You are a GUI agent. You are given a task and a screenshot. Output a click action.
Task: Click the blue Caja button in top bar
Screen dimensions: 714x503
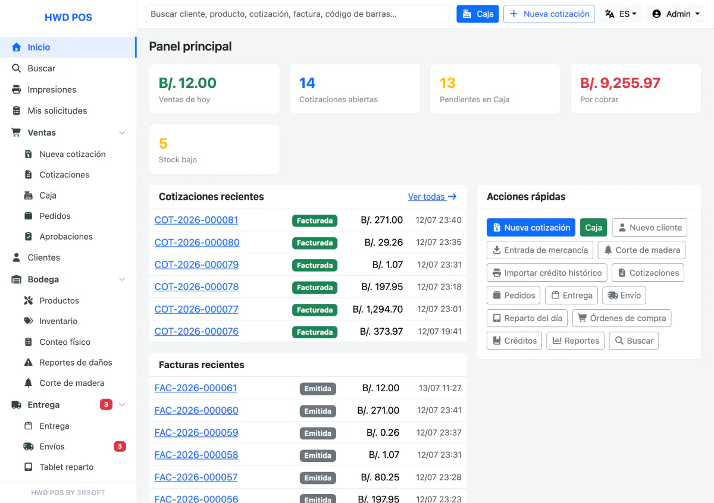[x=478, y=14]
